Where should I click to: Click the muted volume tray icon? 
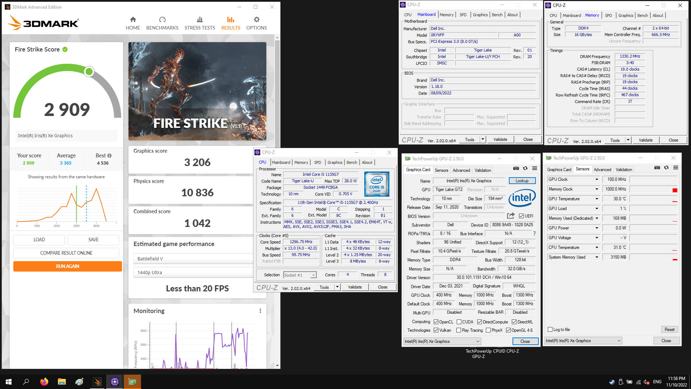tap(647, 382)
